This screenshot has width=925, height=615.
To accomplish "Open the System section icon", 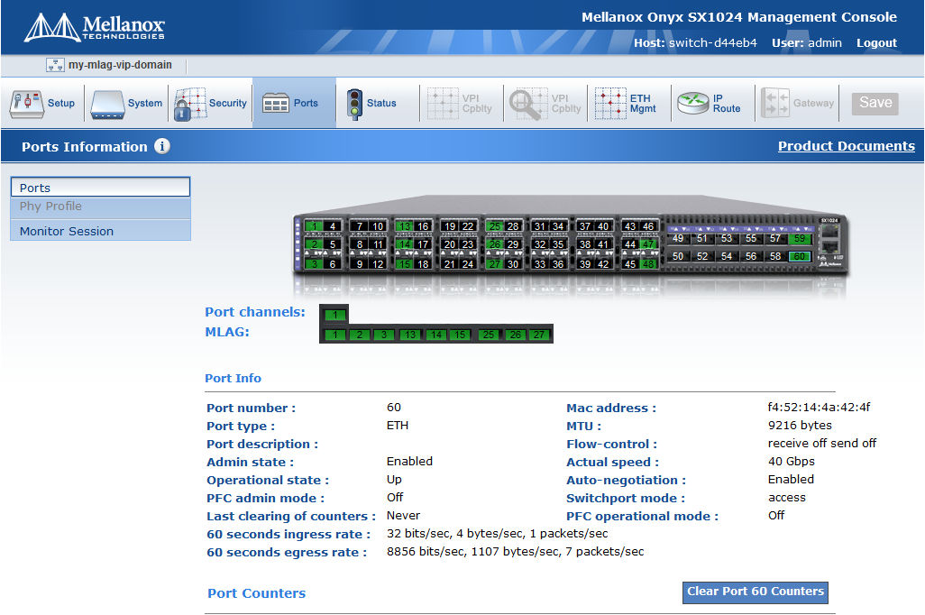I will 106,103.
